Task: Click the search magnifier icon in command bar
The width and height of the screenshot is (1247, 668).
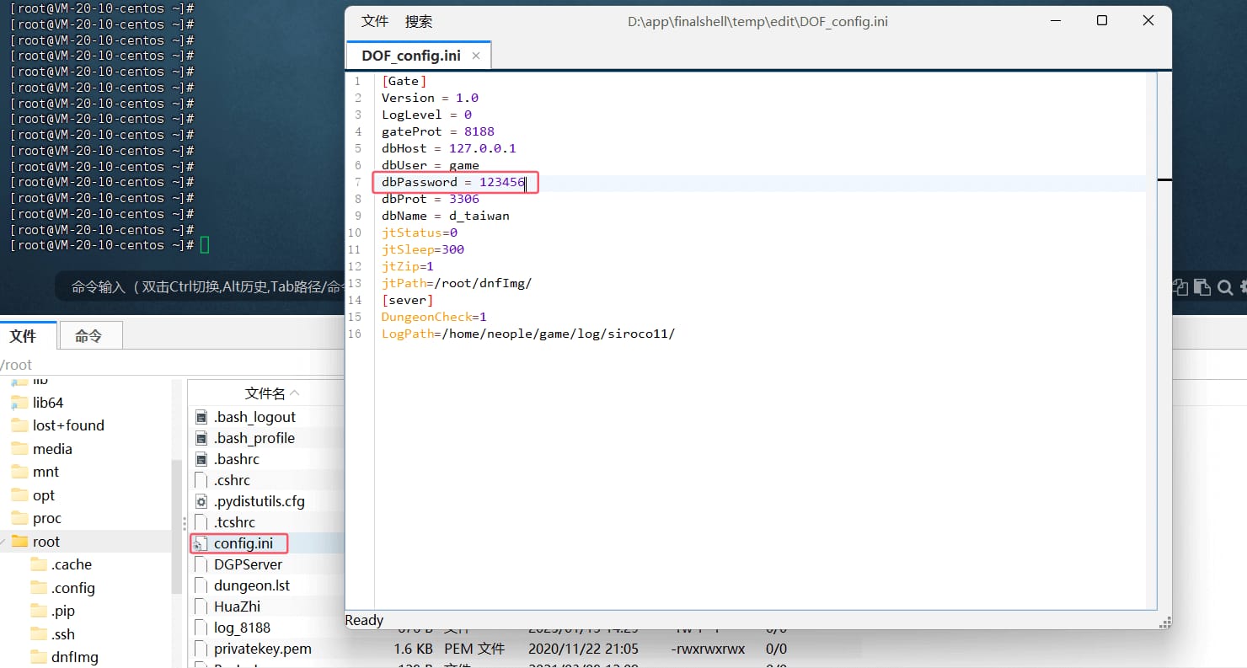Action: pos(1224,287)
